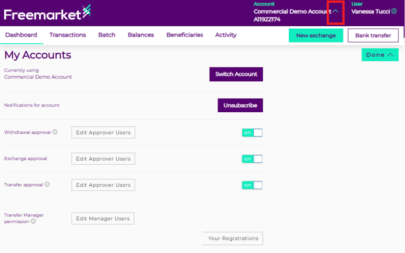Click the Freemarket logo

click(47, 13)
